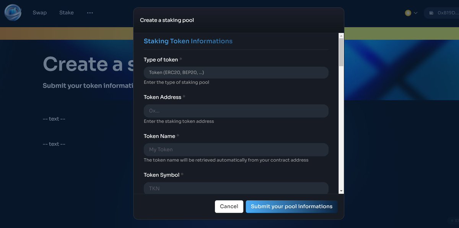459x228 pixels.
Task: Click the gold coin network icon
Action: (408, 13)
